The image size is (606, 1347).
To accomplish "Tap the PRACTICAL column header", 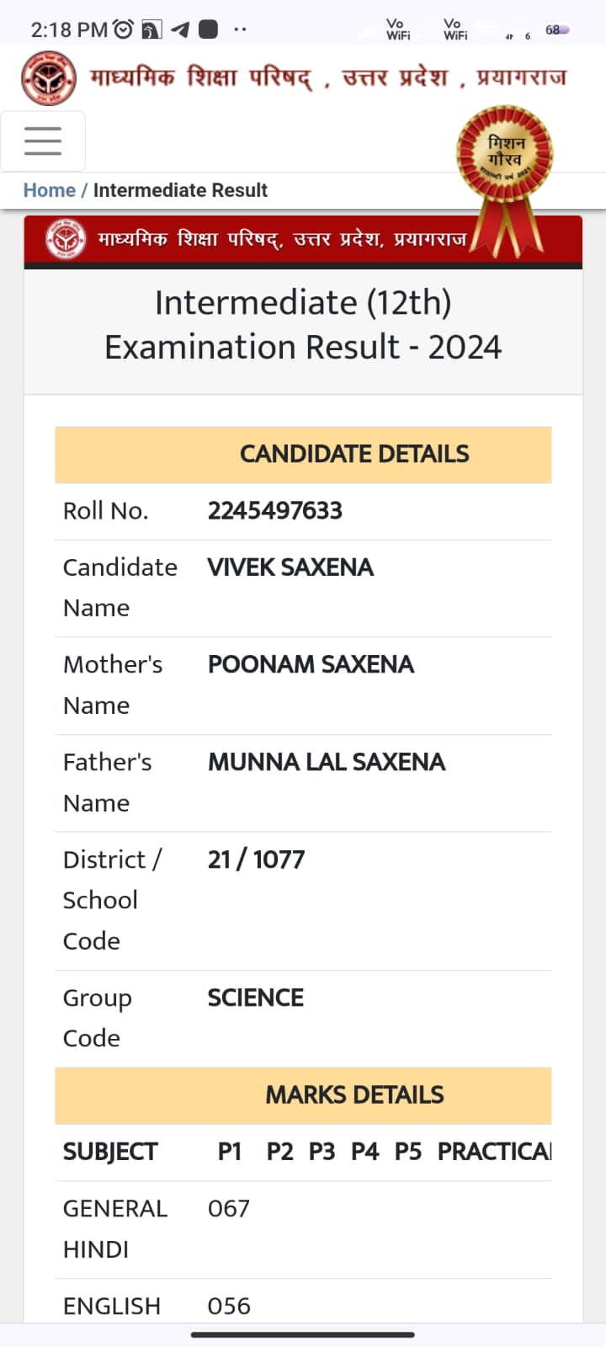I will (494, 1152).
